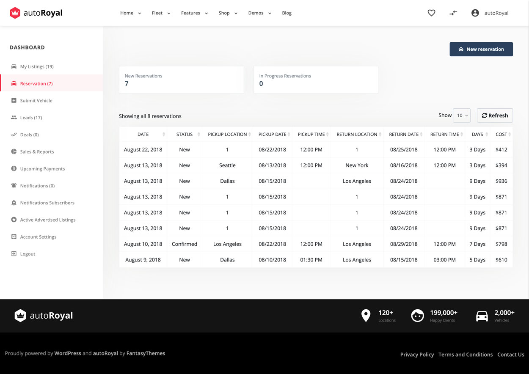Click the Confirmed status cell

pos(185,244)
